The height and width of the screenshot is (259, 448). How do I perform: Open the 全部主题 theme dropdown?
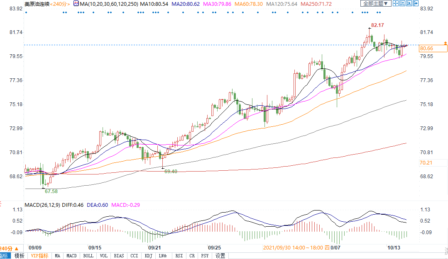[x=375, y=4]
